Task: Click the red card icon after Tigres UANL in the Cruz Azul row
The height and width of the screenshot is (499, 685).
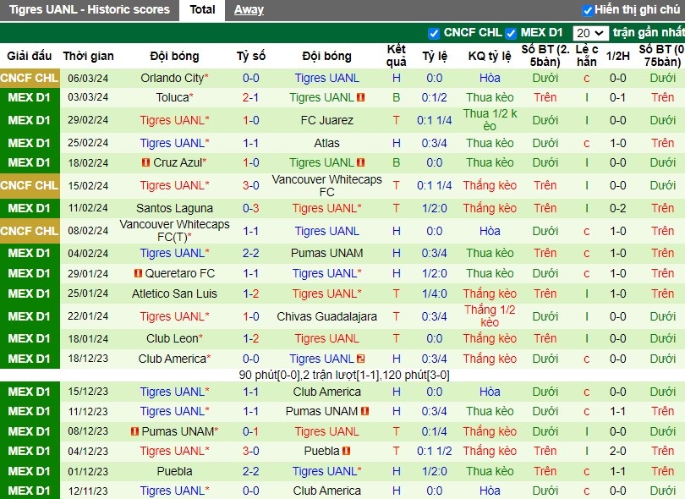Action: pos(361,162)
